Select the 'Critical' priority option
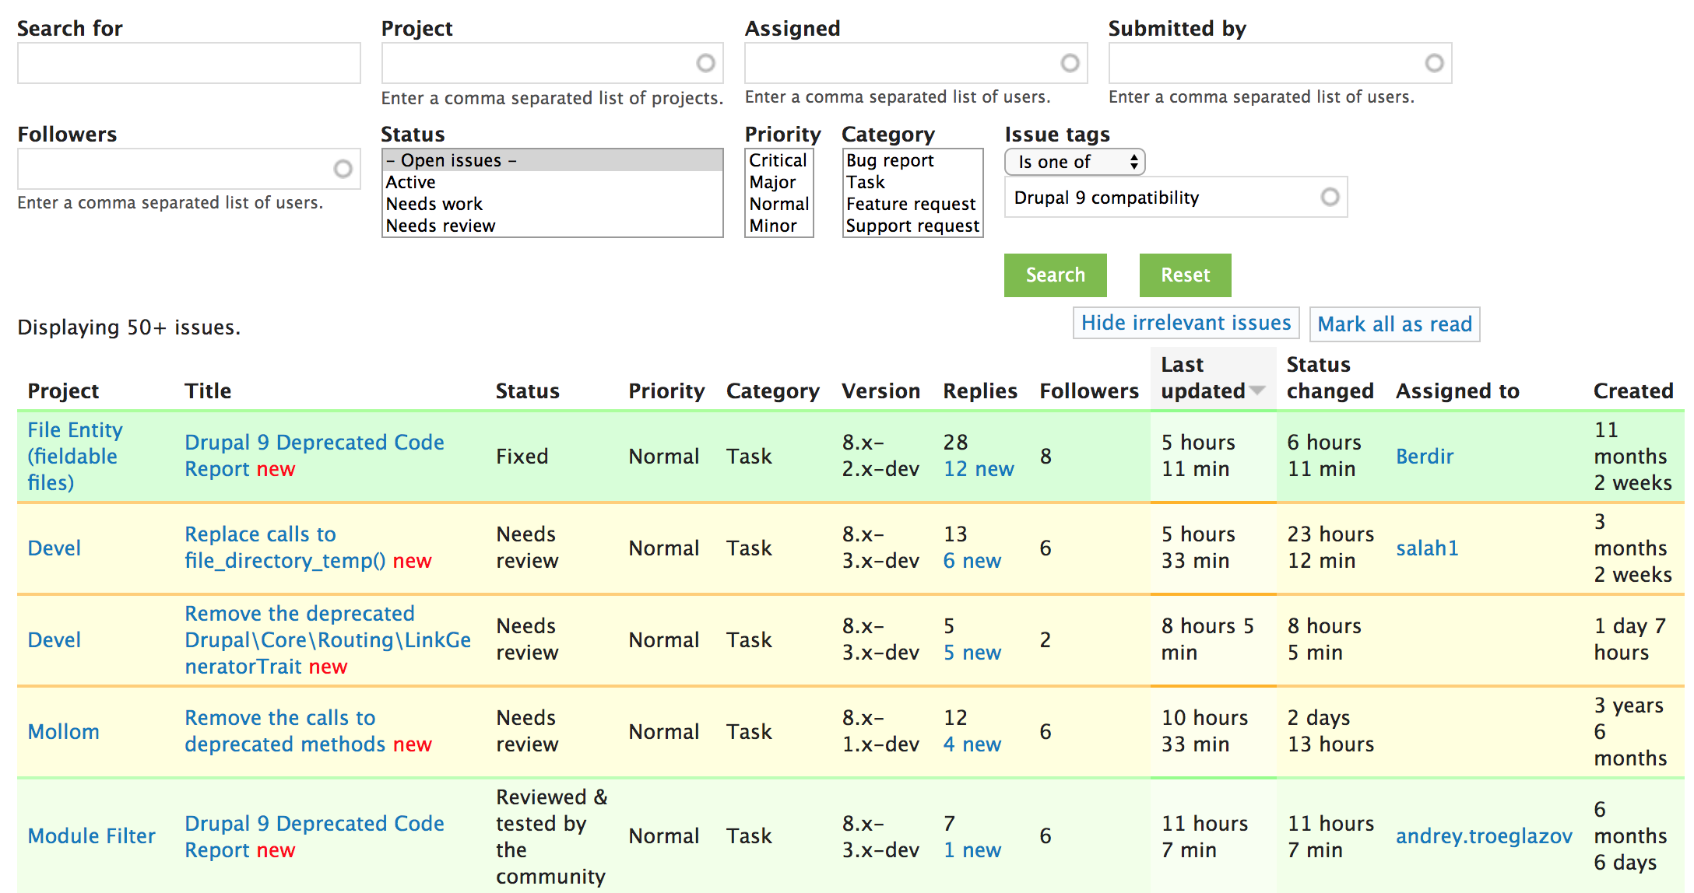This screenshot has height=893, width=1694. coord(778,159)
